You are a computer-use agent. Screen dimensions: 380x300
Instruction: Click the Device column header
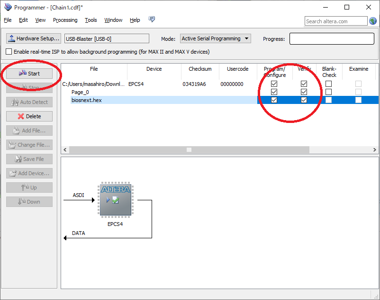(154, 69)
